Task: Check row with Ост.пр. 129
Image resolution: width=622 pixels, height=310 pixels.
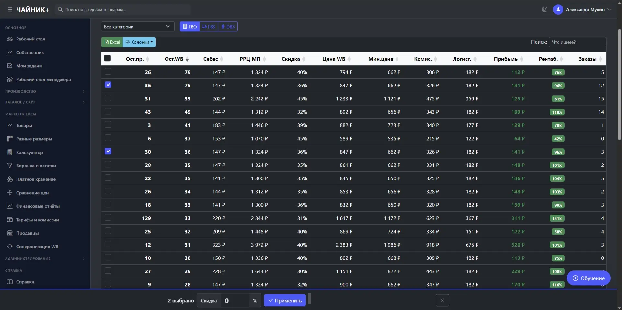Action: [108, 218]
